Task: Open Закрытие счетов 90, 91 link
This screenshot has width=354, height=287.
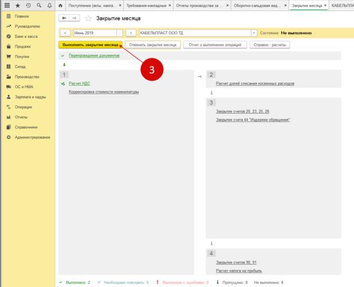Action: tap(236, 262)
